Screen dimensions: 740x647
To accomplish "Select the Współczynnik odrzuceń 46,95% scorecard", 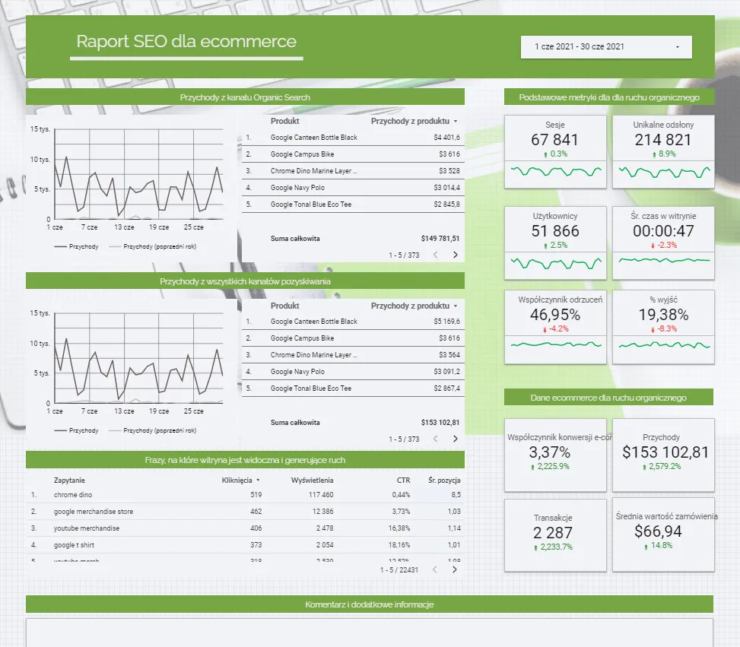I will tap(555, 327).
